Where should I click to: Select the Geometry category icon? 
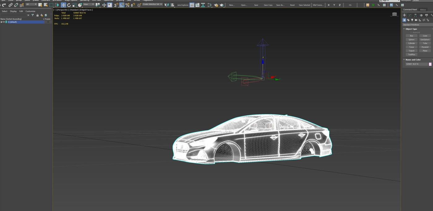click(404, 20)
